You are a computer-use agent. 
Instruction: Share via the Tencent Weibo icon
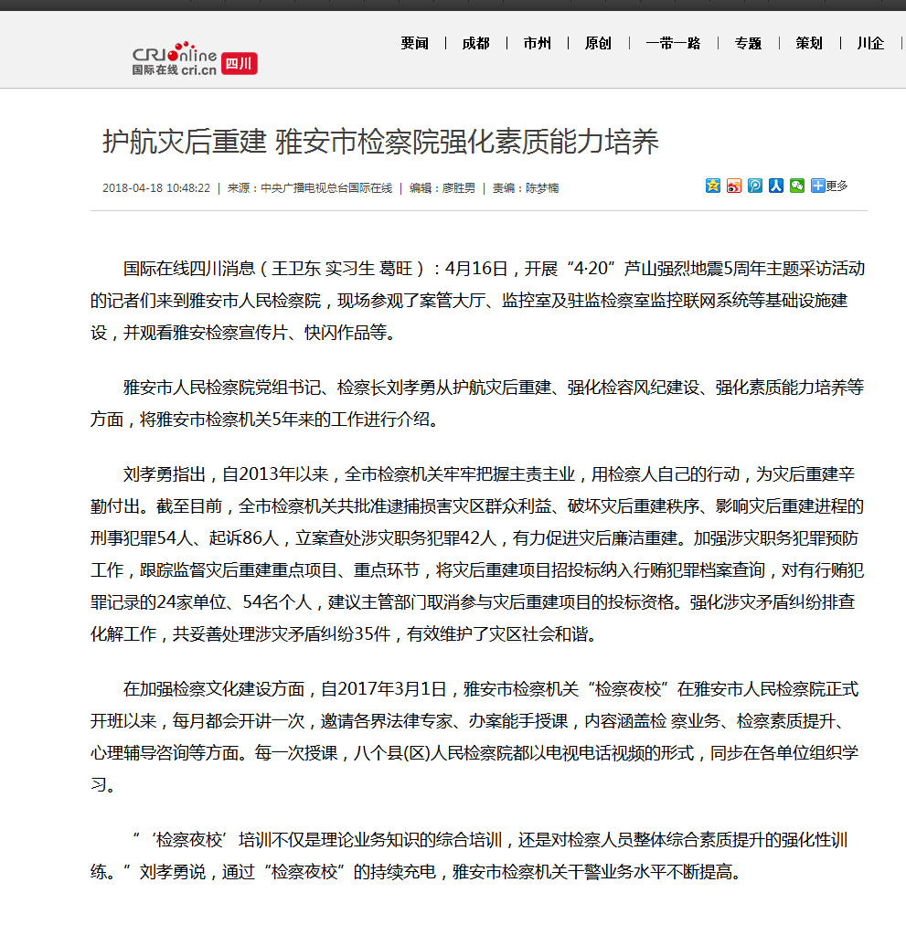pyautogui.click(x=755, y=186)
